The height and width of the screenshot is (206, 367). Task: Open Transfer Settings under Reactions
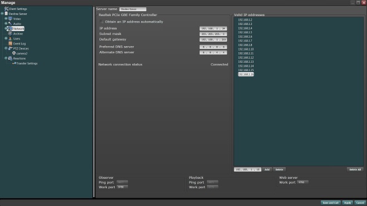tap(27, 63)
